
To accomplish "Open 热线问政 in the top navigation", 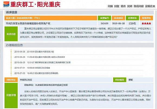I will coord(139,6).
